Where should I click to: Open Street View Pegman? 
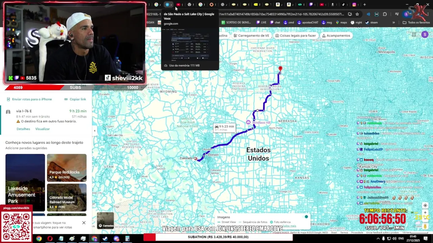point(425,226)
